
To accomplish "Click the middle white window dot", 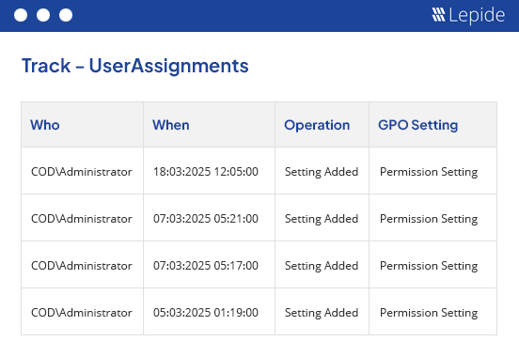I will [x=43, y=15].
